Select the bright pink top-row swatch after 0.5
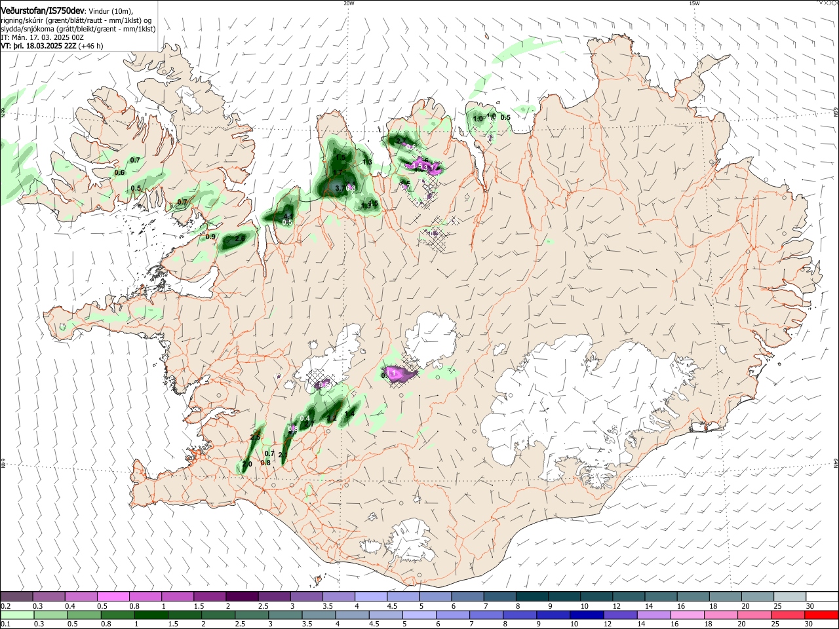Screen dimensions: 839x629 point(113,596)
